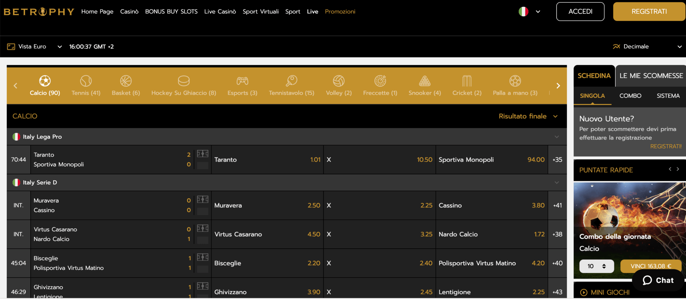686x299 pixels.
Task: Open the Risultato finale market dropdown
Action: pyautogui.click(x=555, y=116)
